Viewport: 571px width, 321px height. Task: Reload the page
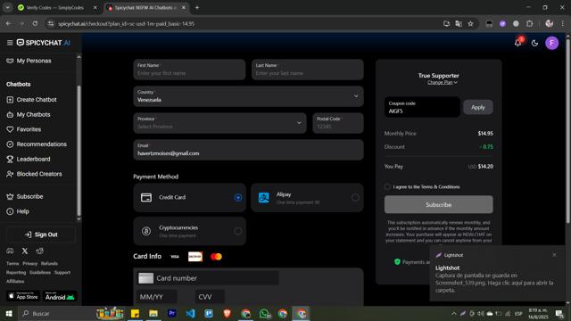[x=35, y=24]
